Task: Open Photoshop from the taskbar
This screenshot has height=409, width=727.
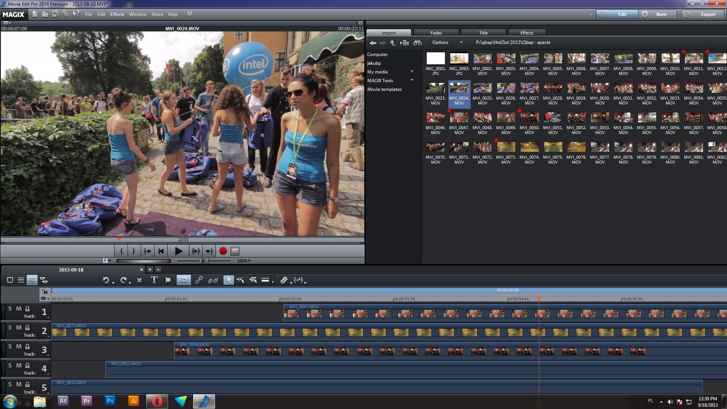Action: click(110, 401)
